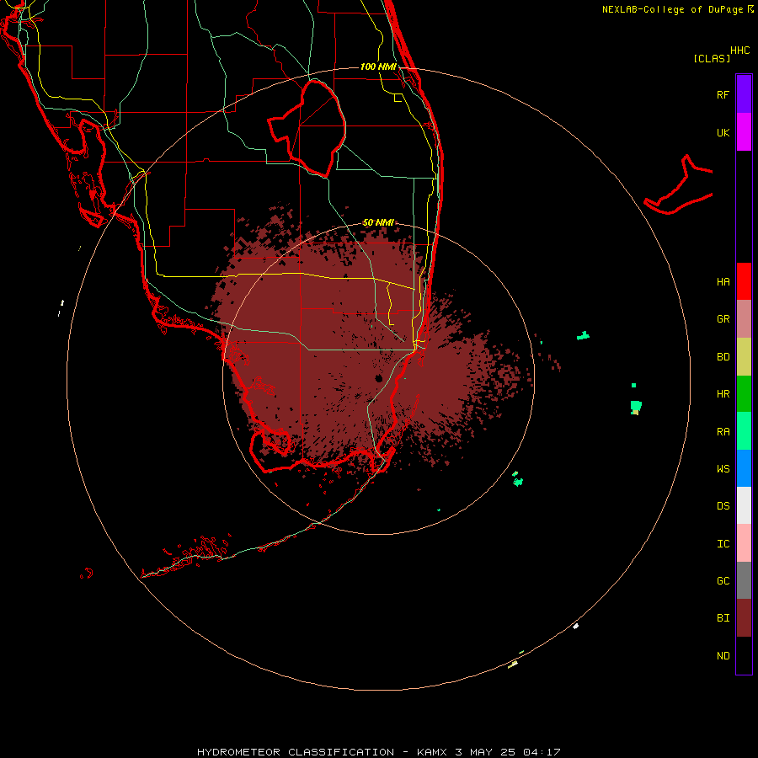Click the 'KAMX' radar site identifier
Screen dimensions: 758x758
point(432,752)
